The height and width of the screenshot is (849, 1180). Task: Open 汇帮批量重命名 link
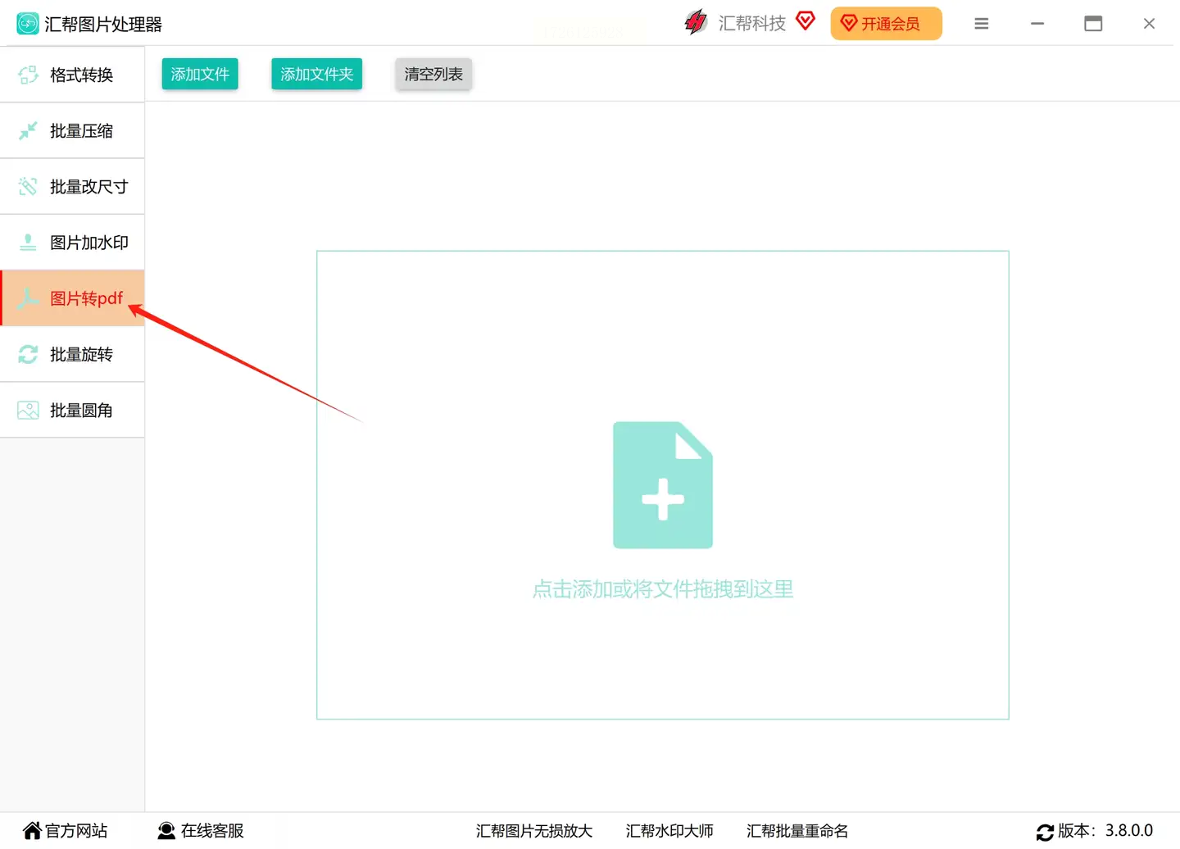click(x=797, y=831)
